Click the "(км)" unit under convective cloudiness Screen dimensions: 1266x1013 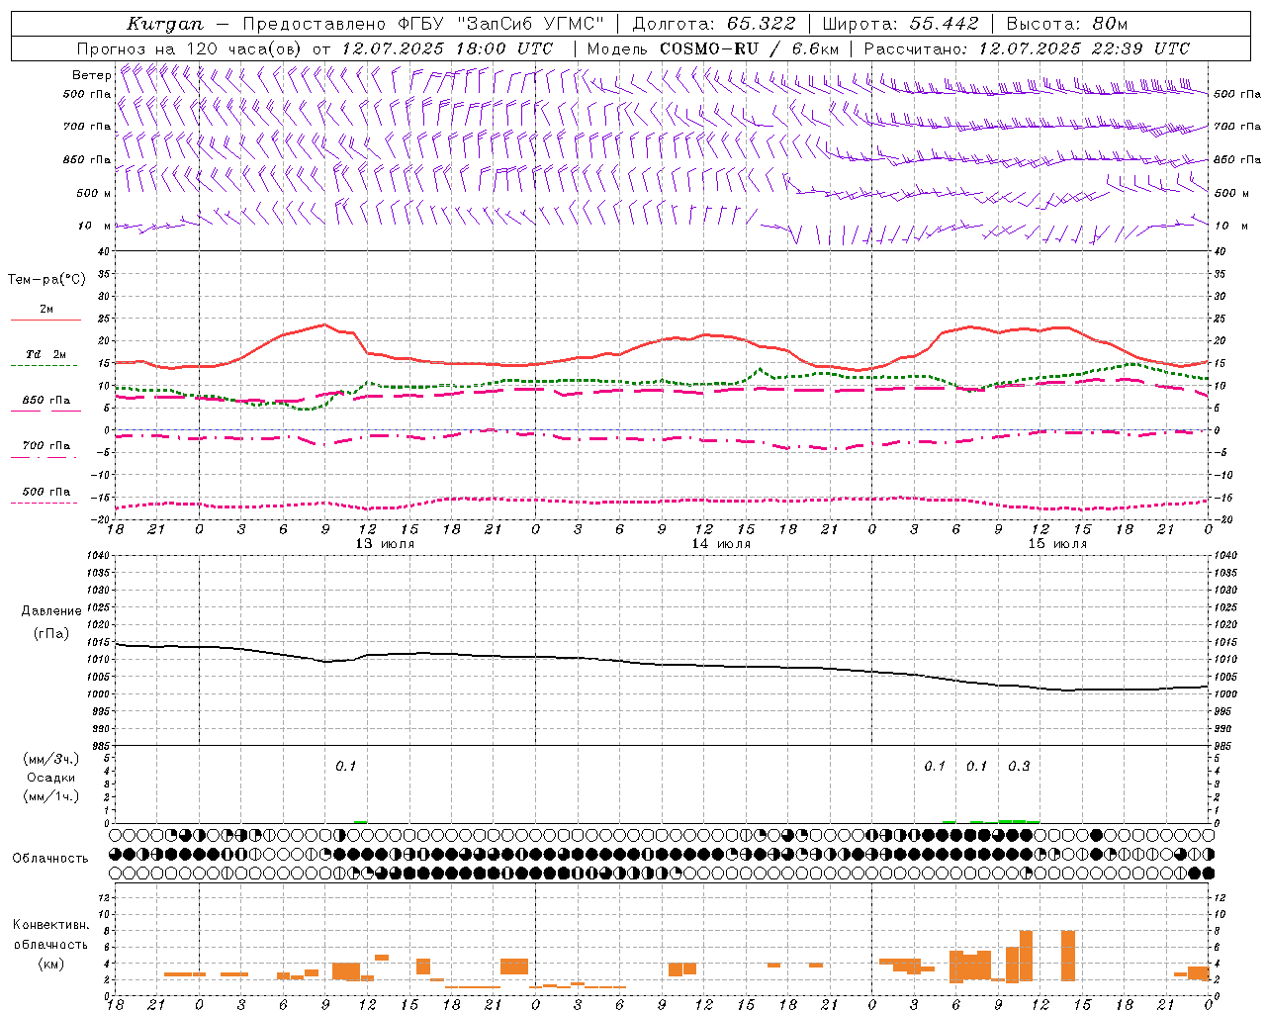tap(50, 963)
